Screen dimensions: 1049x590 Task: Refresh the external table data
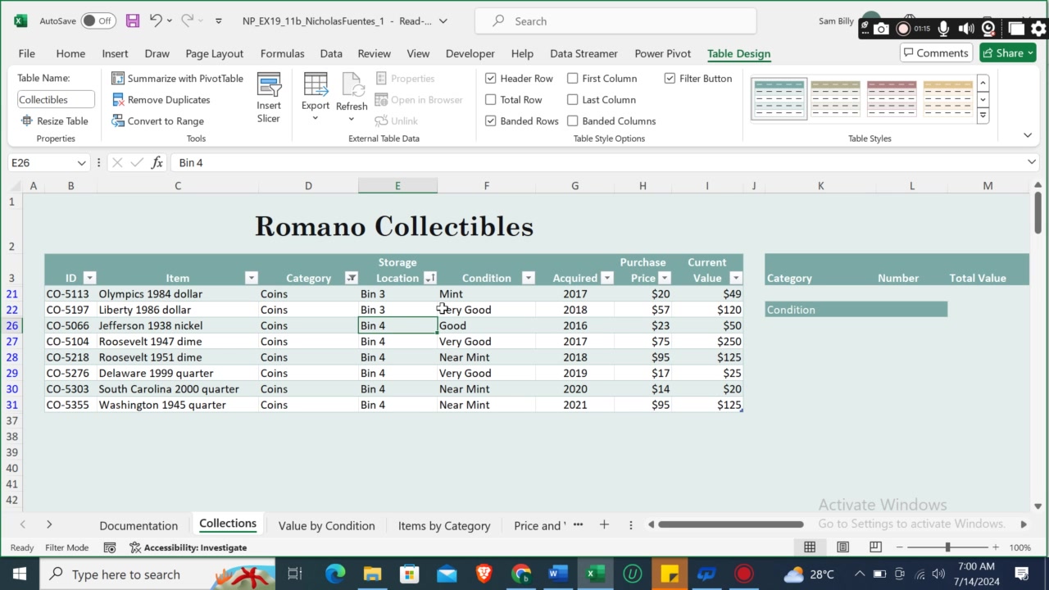point(352,98)
